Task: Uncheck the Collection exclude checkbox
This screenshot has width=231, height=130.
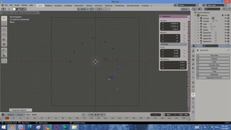Action: pos(223,15)
